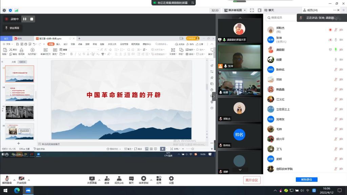Turn on camera with 开启视频
This screenshot has height=195, width=347.
coord(21,179)
